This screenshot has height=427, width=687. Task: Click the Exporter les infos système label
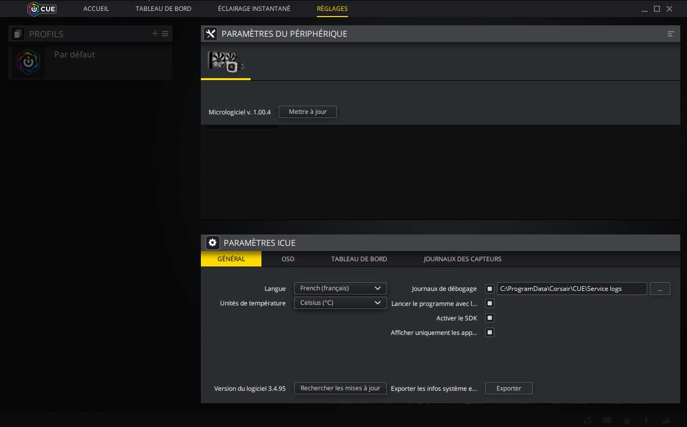pos(434,389)
